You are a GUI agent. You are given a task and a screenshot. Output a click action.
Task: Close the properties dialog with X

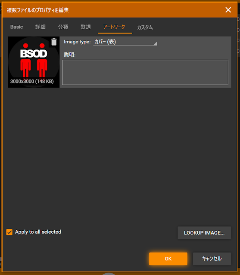pos(228,10)
